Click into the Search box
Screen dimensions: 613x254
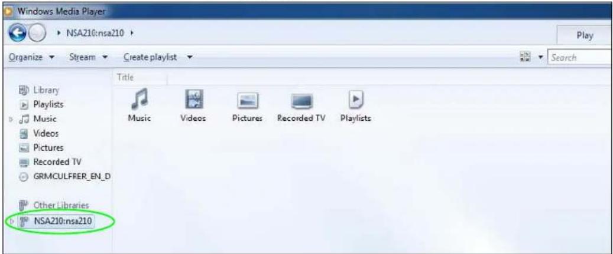click(580, 57)
